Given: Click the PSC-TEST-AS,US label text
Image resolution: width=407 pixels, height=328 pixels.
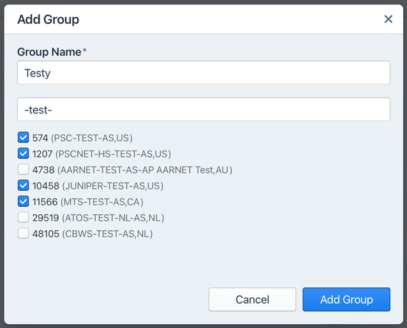Looking at the screenshot, I should (92, 137).
